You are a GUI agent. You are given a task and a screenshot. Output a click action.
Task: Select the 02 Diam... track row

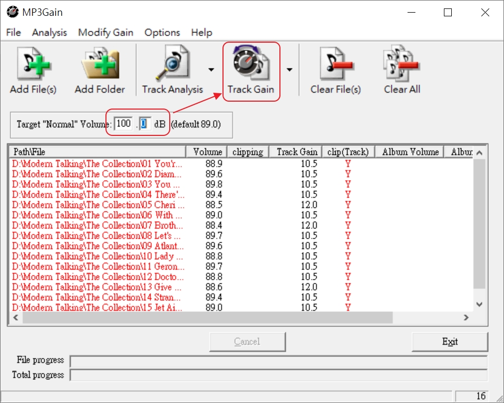pos(241,174)
